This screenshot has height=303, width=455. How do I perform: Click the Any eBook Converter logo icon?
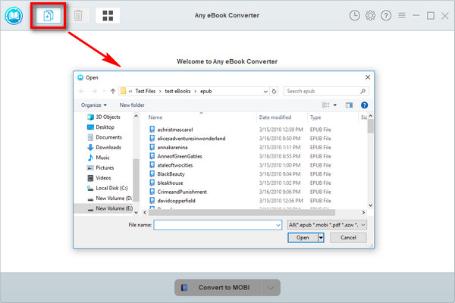[14, 16]
